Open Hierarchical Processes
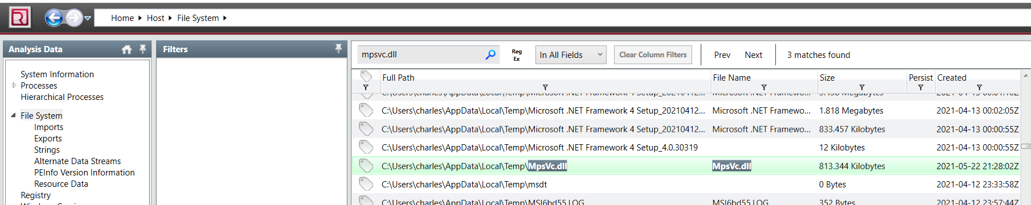This screenshot has height=205, width=1031. (x=62, y=97)
